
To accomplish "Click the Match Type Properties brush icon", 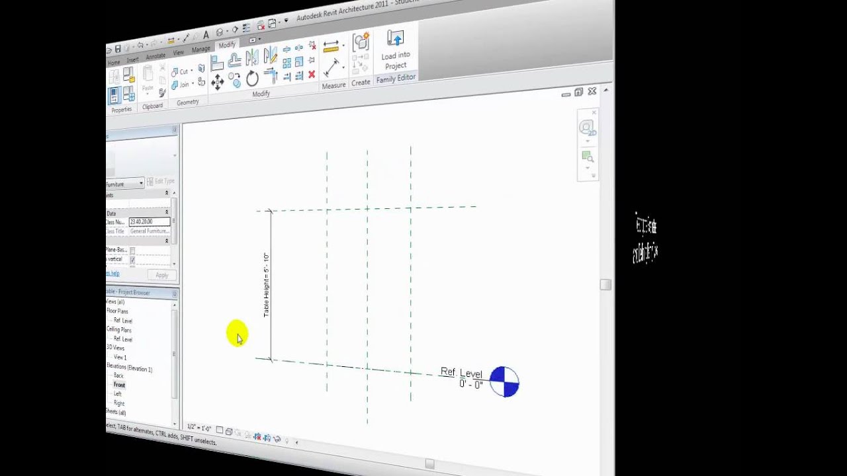I will click(x=162, y=93).
